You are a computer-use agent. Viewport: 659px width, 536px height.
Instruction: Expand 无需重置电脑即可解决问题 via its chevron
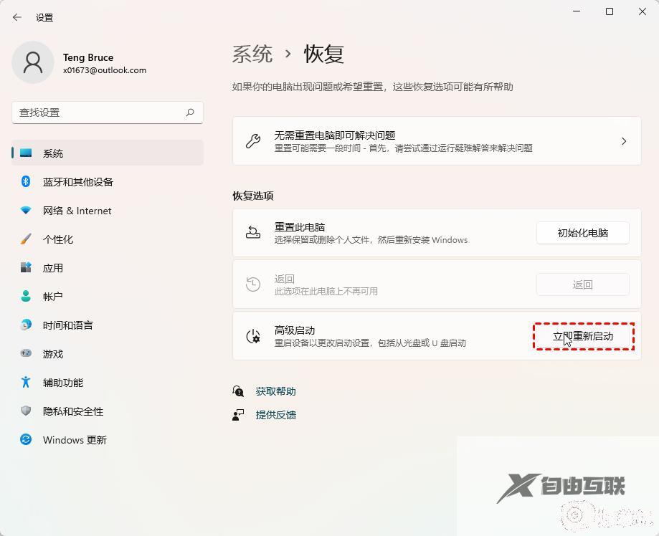pyautogui.click(x=623, y=140)
